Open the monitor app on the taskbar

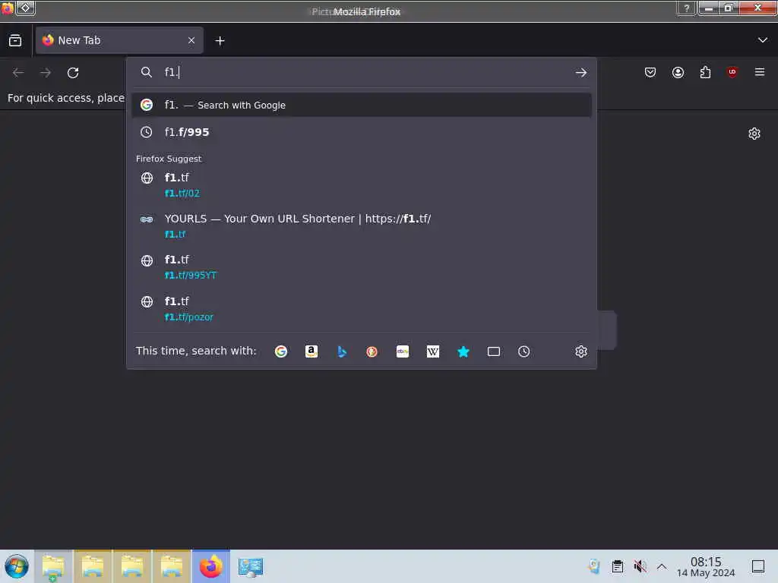coord(250,566)
